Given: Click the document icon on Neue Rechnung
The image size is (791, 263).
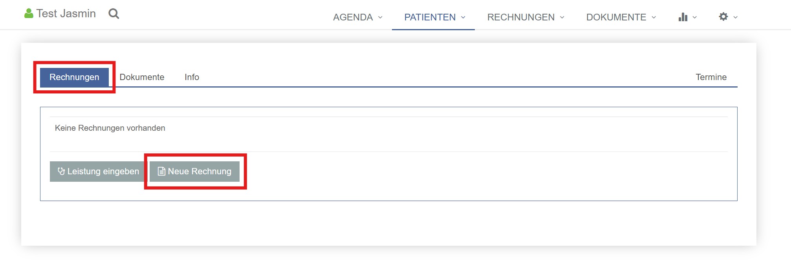Looking at the screenshot, I should (x=161, y=171).
